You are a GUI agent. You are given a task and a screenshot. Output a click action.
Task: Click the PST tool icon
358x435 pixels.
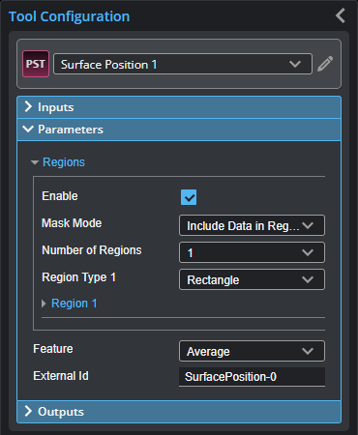point(36,64)
